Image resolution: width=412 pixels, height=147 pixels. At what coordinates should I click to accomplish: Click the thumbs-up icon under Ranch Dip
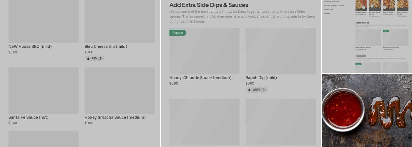pos(249,90)
